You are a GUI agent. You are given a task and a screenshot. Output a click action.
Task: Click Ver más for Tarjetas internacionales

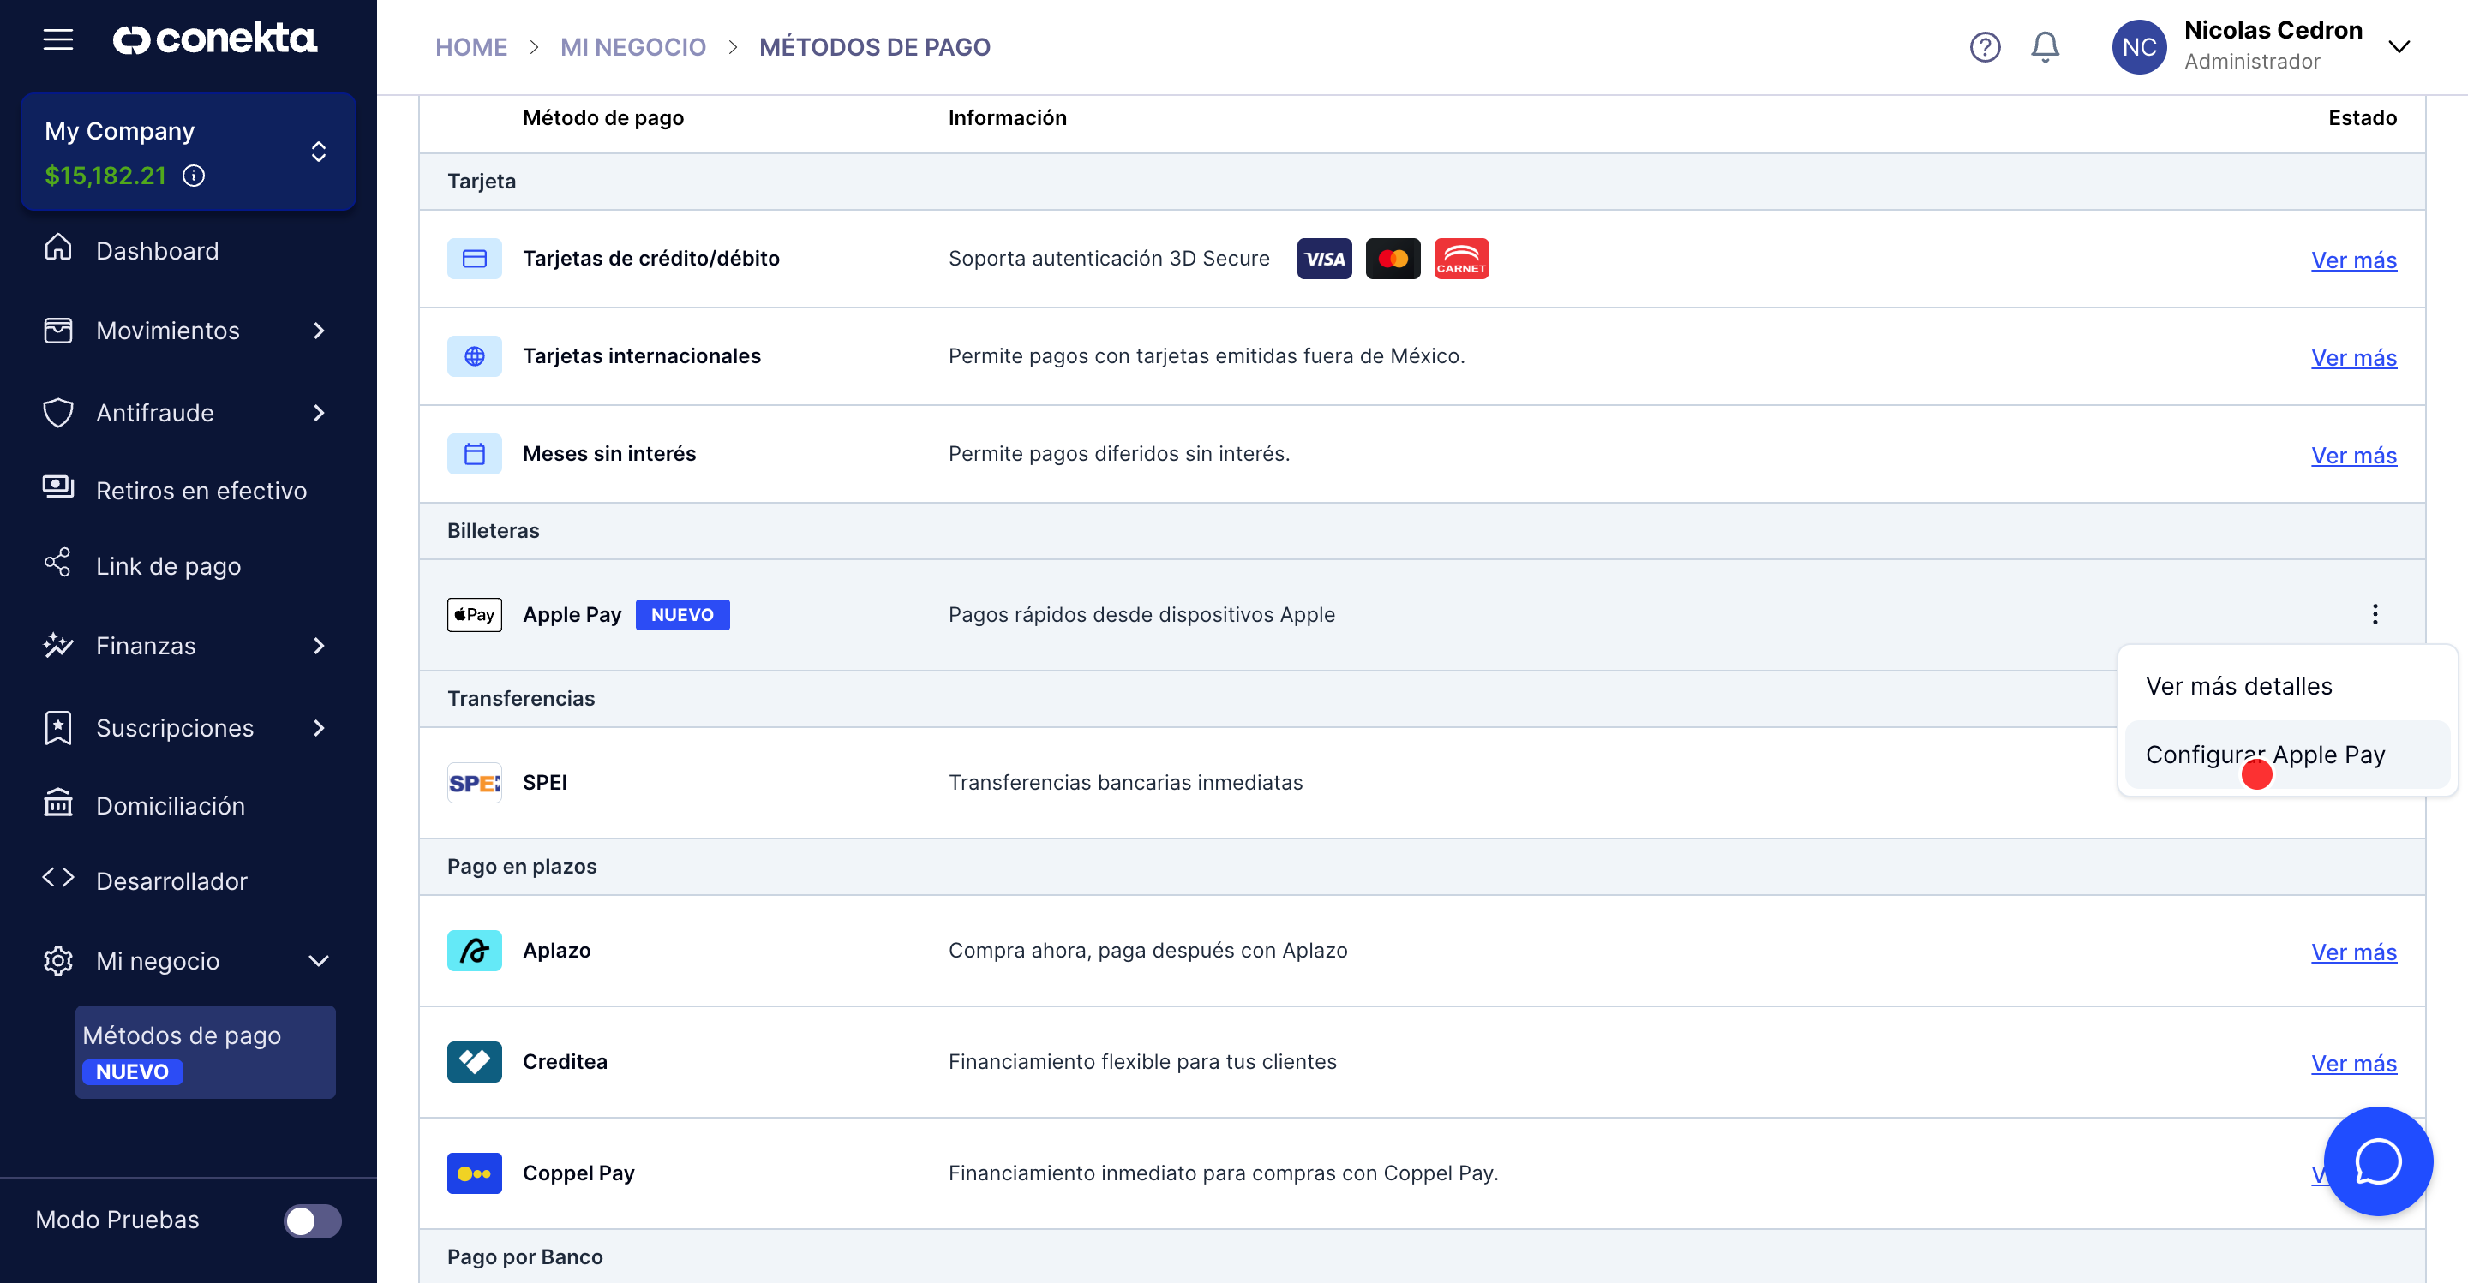[2353, 357]
